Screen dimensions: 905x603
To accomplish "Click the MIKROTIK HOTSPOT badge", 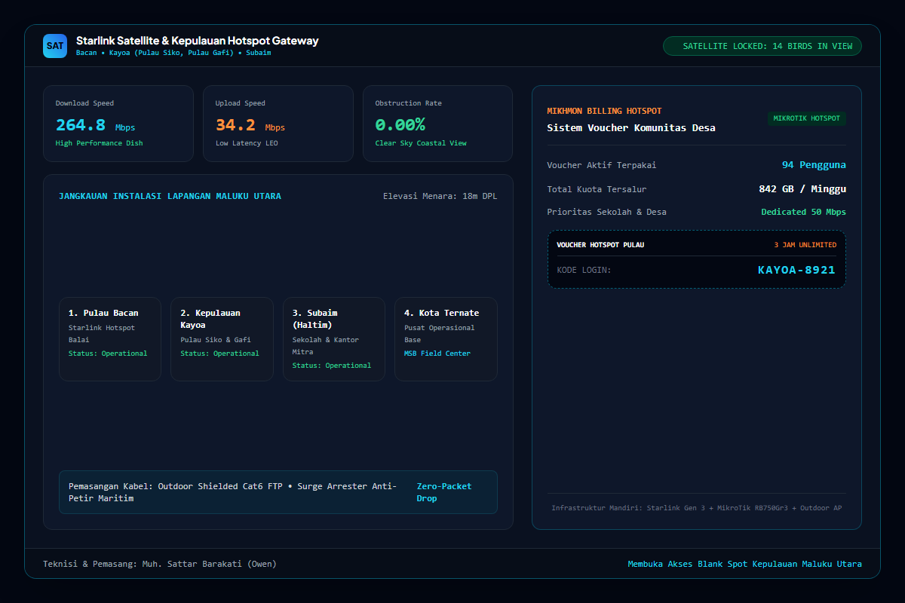I will 806,118.
